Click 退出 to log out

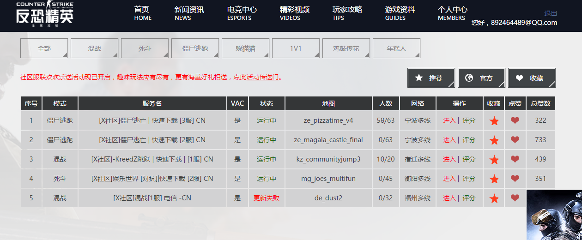(x=551, y=13)
